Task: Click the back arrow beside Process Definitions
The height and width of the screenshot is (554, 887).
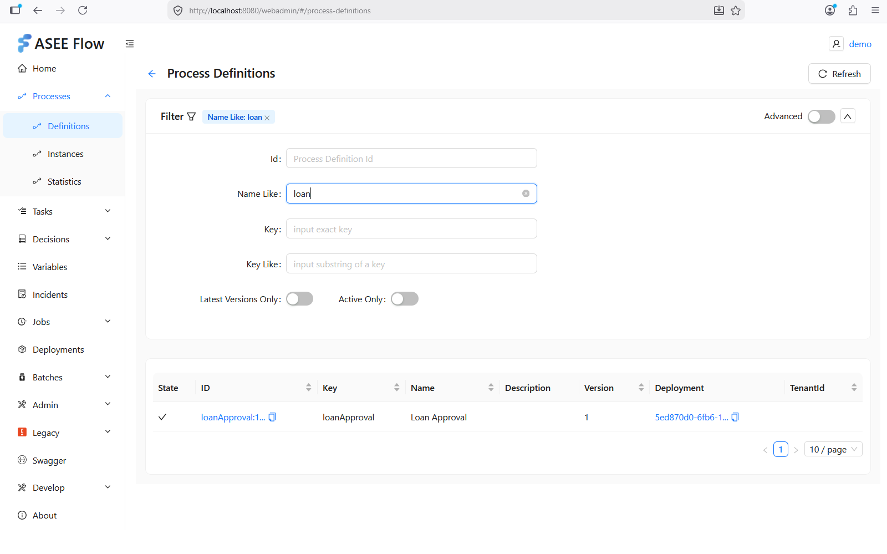Action: click(x=152, y=74)
